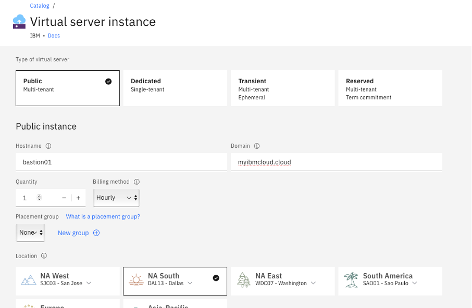472x308 pixels.
Task: Click the 'Public instance' heading
Action: [x=46, y=126]
